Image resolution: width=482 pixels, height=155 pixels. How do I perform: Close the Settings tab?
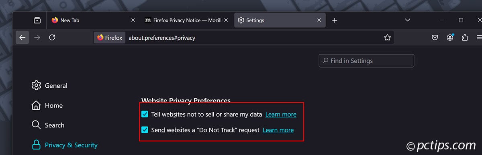pyautogui.click(x=319, y=20)
